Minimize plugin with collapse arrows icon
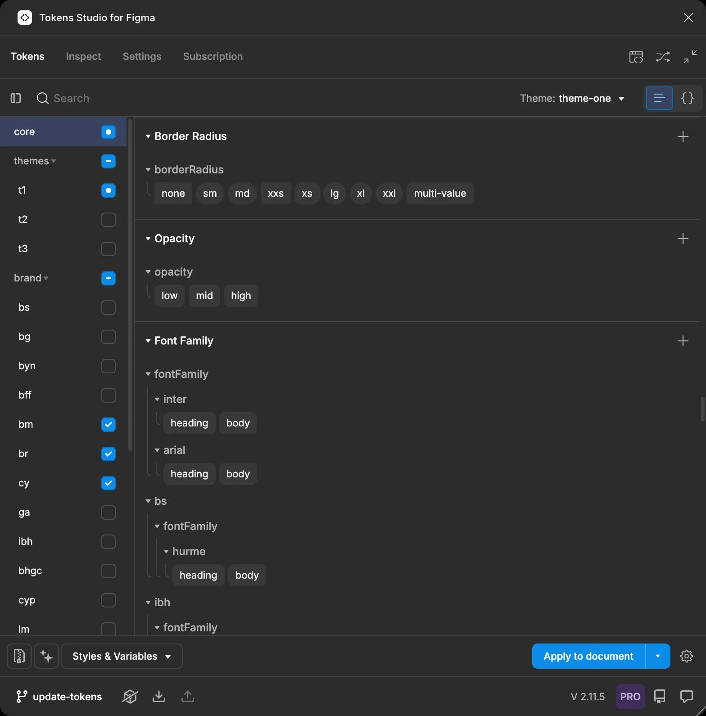 (x=690, y=57)
